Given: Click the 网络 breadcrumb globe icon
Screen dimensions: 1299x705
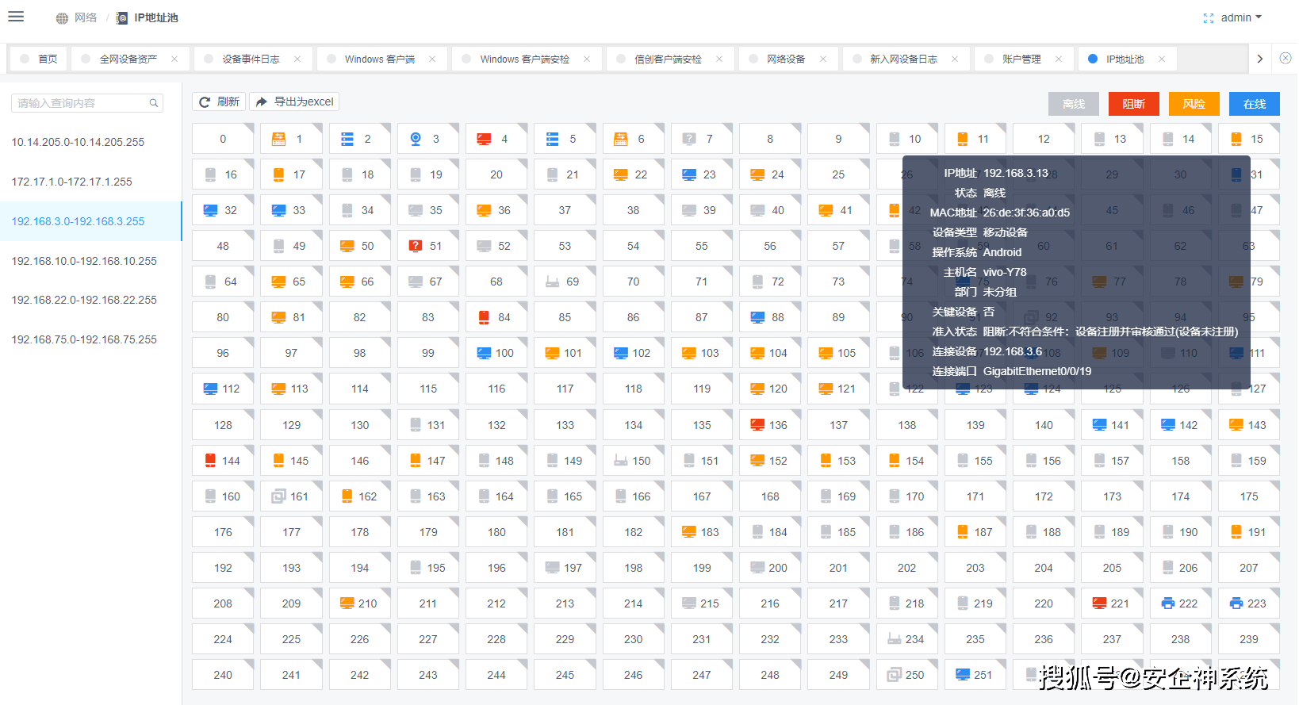Looking at the screenshot, I should click(x=62, y=18).
